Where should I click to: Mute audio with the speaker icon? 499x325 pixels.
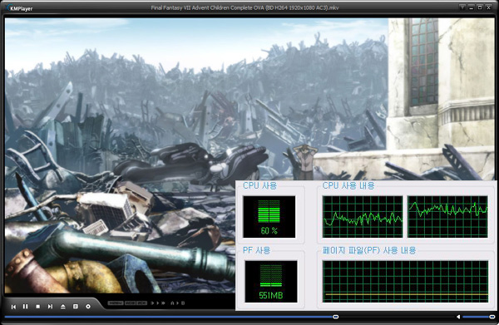tap(458, 317)
